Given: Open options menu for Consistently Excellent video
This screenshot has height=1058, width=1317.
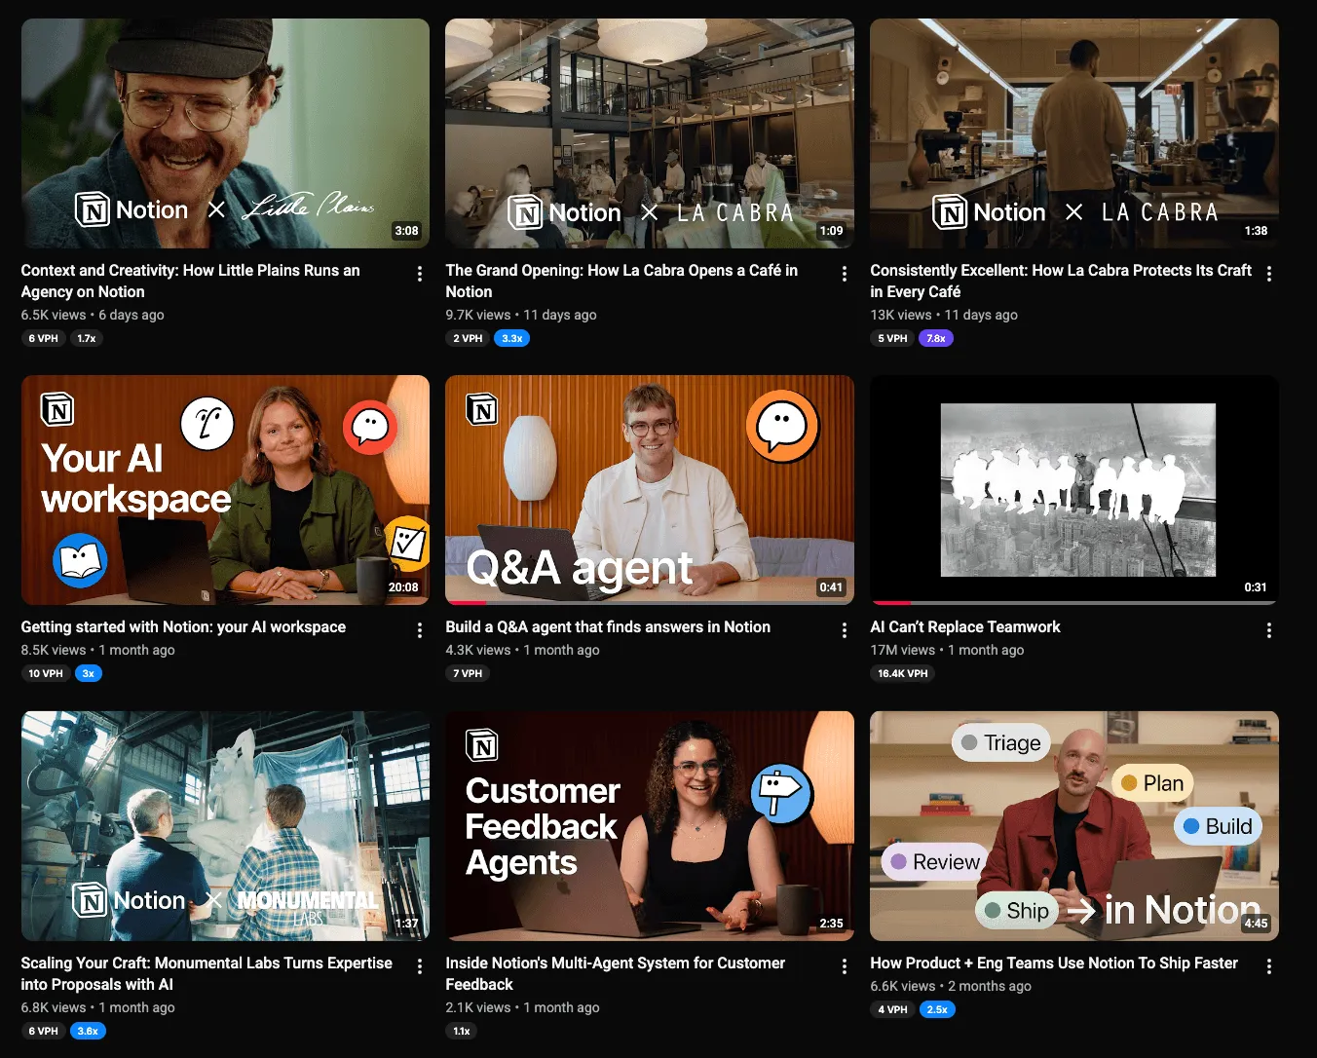Looking at the screenshot, I should click(1269, 274).
